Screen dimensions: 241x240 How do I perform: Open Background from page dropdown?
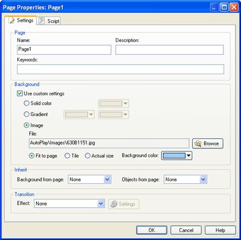[90, 180]
